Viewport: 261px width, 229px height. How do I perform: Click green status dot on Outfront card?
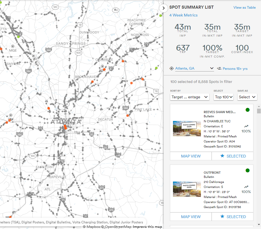point(248,170)
